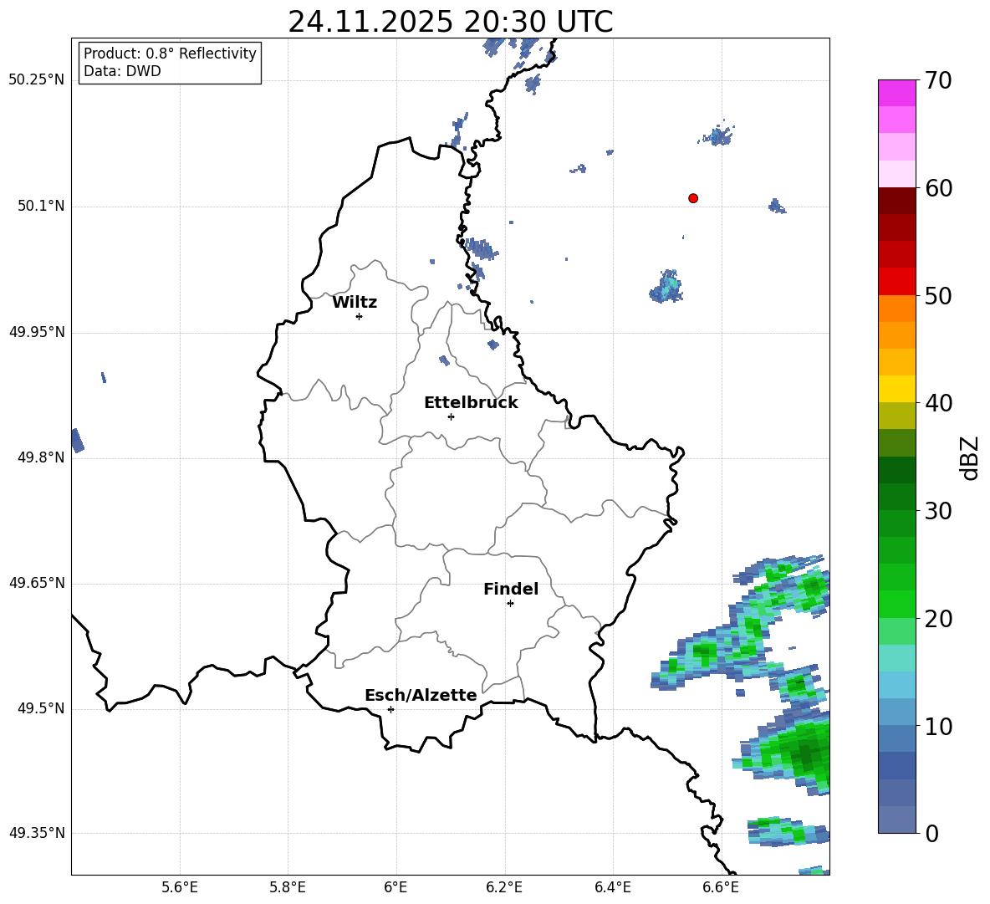Click the Esch/Alzette cross marker
Image resolution: width=990 pixels, height=904 pixels.
(390, 709)
